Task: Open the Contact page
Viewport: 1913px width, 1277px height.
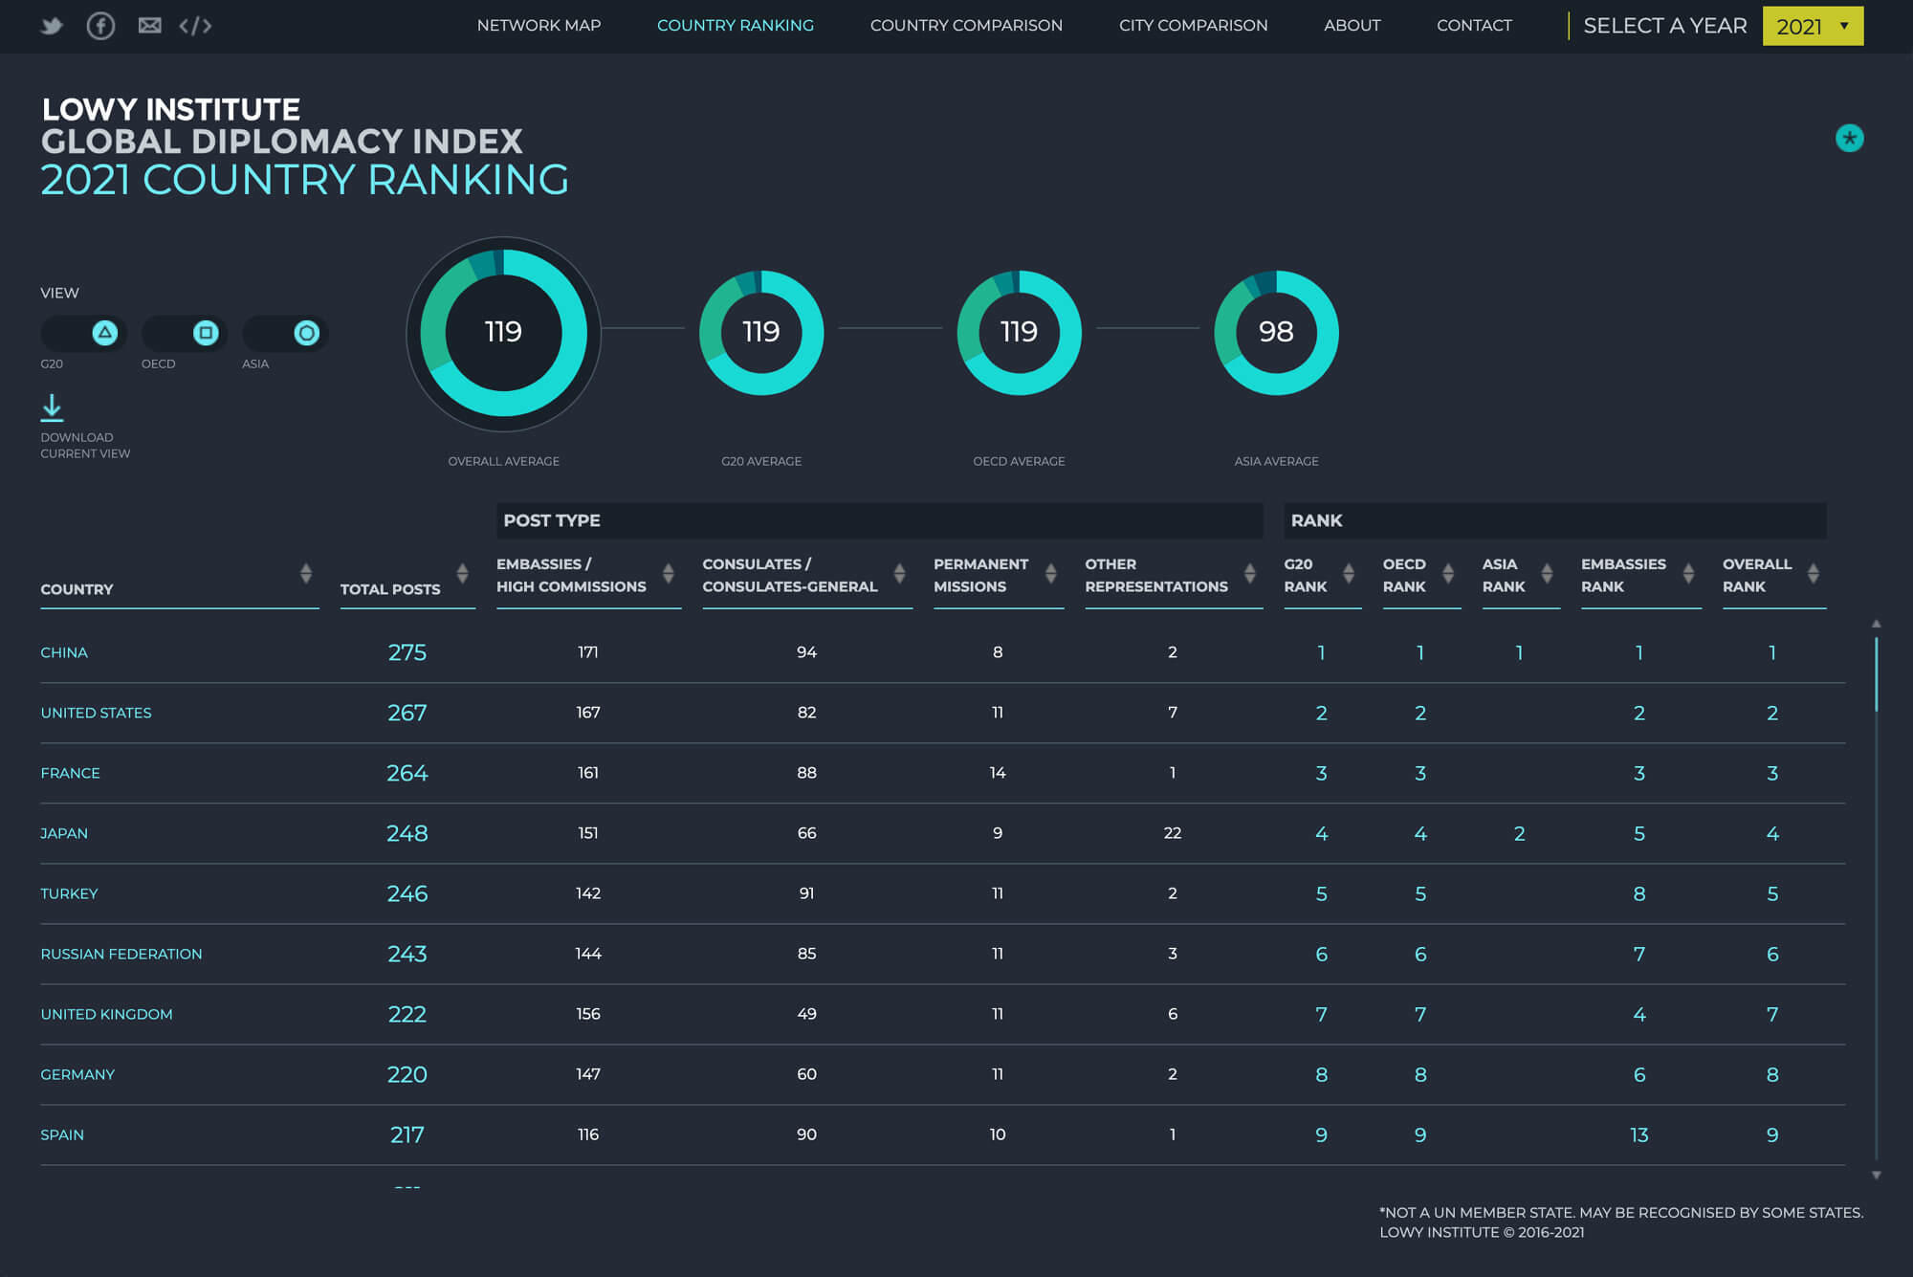Action: pos(1474,26)
